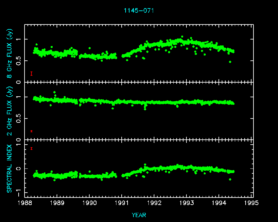Select the 1989 year tick label
278x222 pixels.
(x=57, y=203)
